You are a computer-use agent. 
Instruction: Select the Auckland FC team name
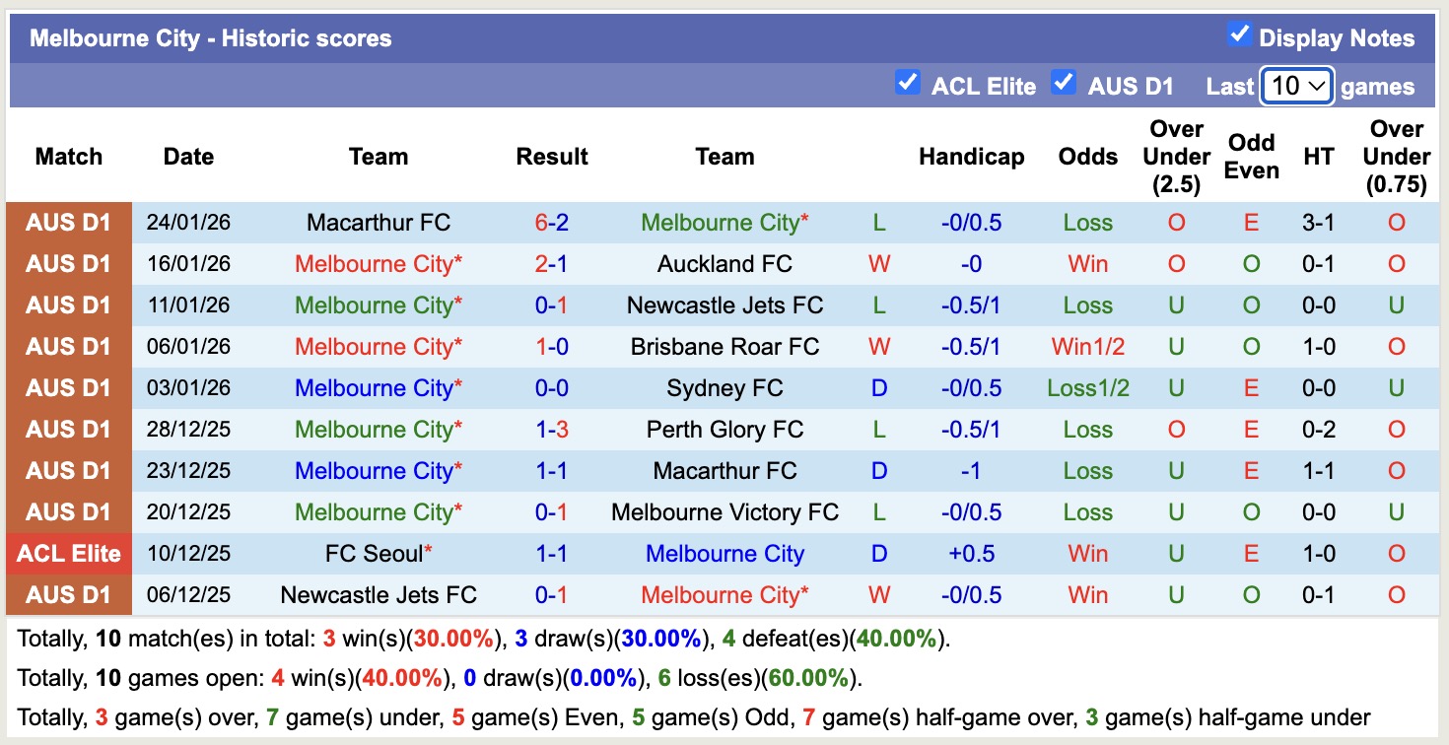coord(724,264)
